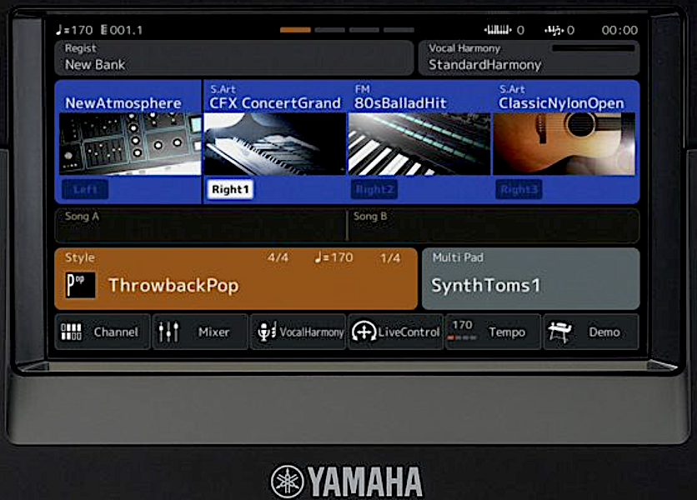The image size is (697, 500).
Task: Click the S.Art label above ClassicNylonOpen
Action: [x=512, y=89]
